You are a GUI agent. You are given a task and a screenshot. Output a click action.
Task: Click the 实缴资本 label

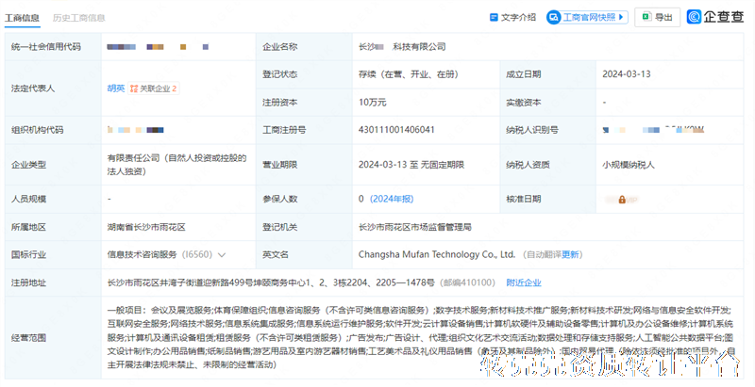point(523,103)
